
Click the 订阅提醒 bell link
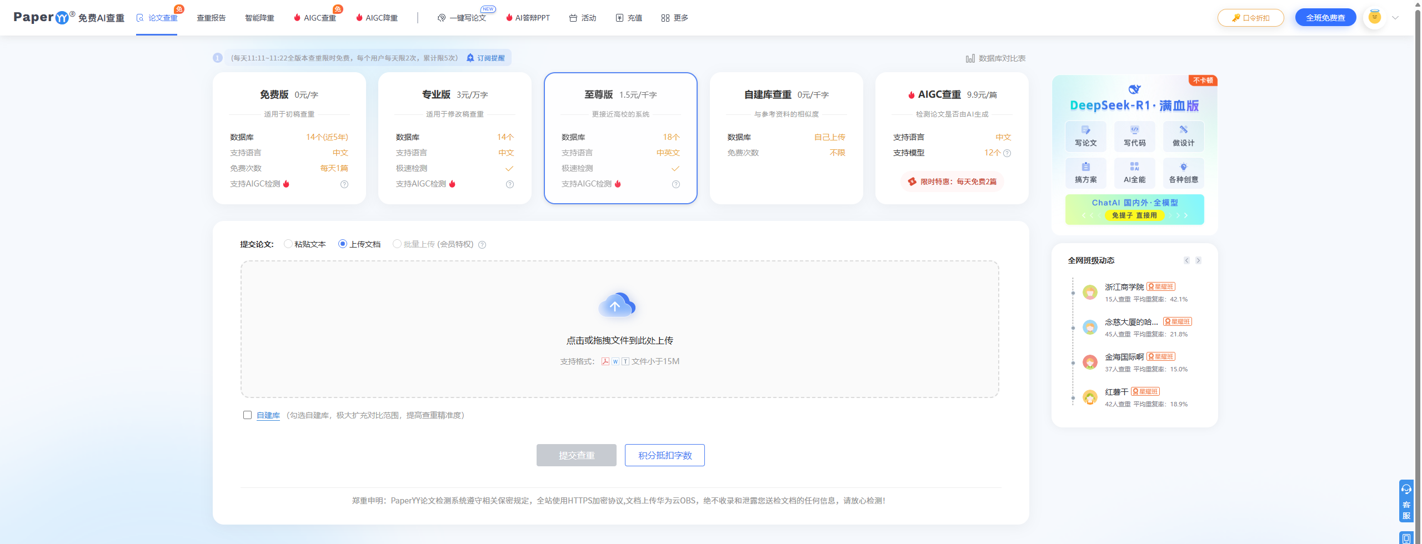[x=485, y=58]
